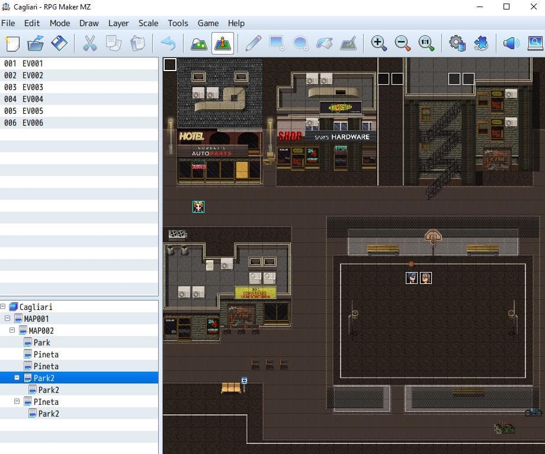Click the Paste clipboard icon
The width and height of the screenshot is (545, 454).
point(137,43)
